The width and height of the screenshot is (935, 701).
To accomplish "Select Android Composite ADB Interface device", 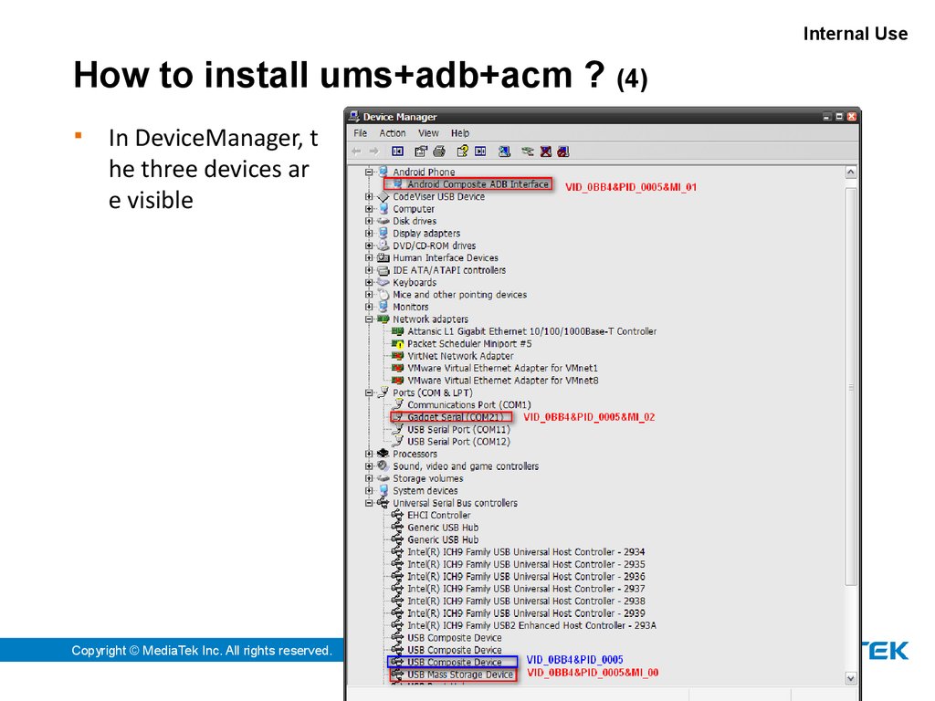I will coord(478,184).
